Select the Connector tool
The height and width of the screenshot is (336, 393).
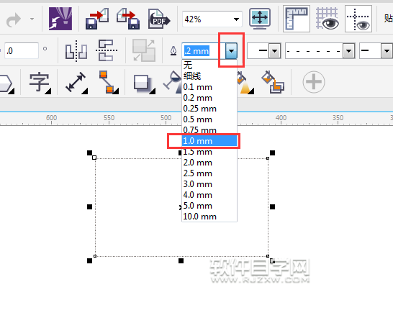(x=108, y=82)
